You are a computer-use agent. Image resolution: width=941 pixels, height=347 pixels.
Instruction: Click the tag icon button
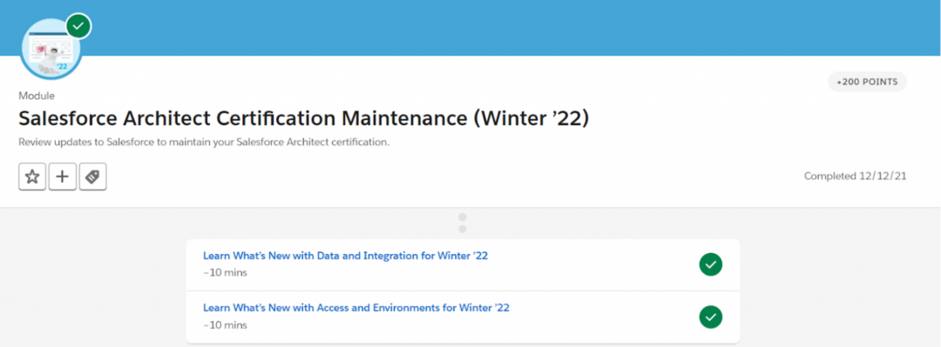coord(92,177)
